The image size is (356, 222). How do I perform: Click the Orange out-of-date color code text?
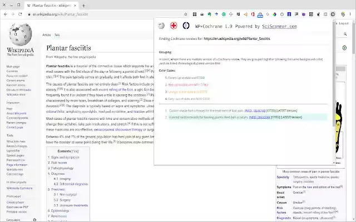(187, 92)
